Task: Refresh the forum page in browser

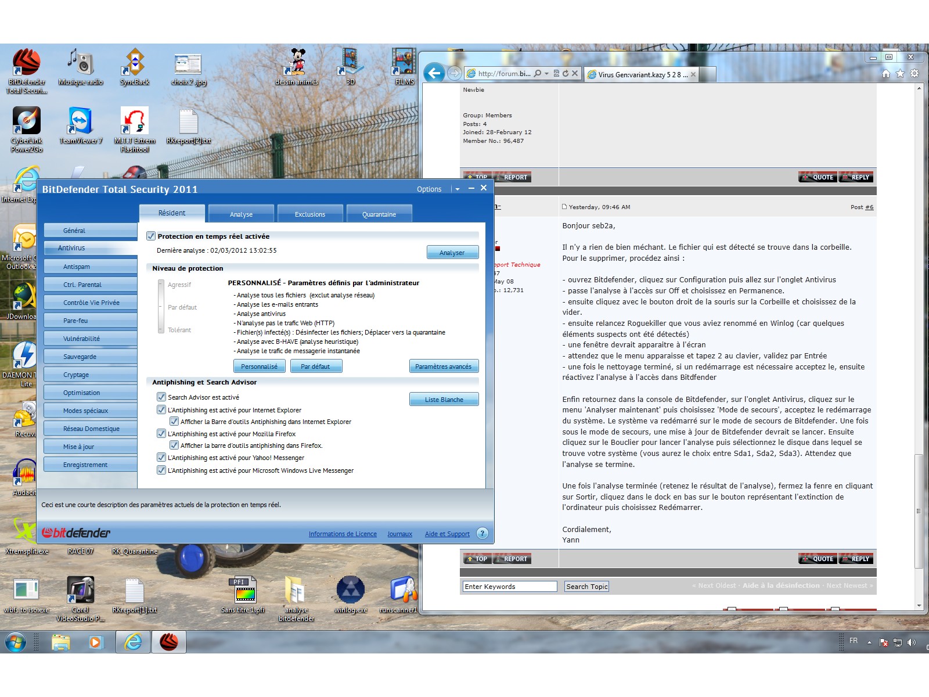Action: pyautogui.click(x=565, y=73)
